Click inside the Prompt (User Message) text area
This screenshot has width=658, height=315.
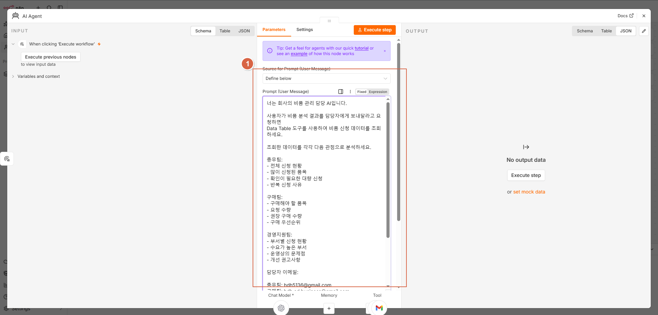pyautogui.click(x=325, y=193)
